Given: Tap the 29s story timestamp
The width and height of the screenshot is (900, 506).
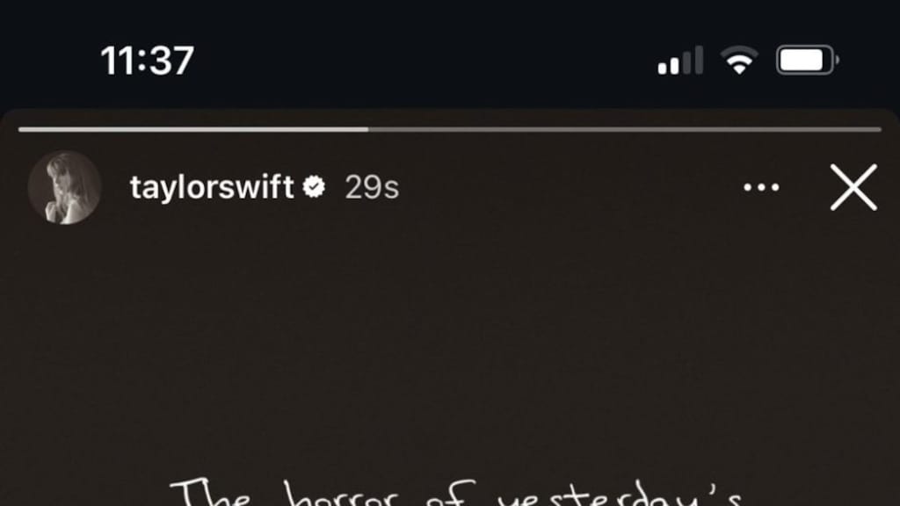Looking at the screenshot, I should (x=372, y=188).
